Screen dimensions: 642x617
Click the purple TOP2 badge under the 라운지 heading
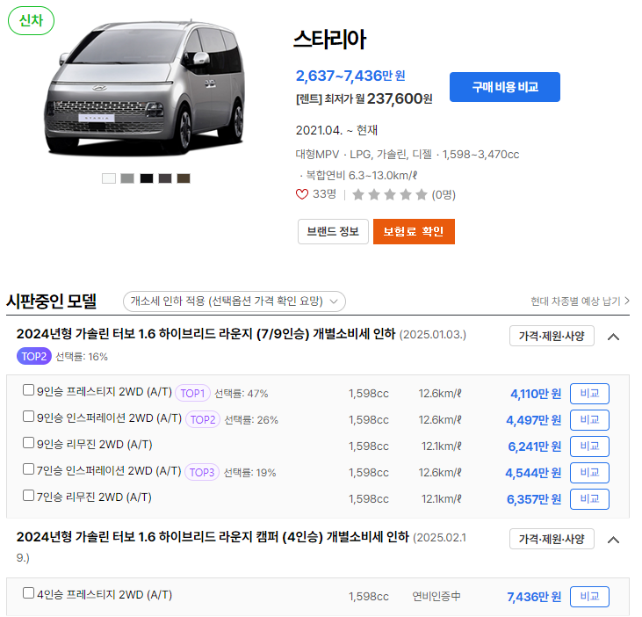tap(34, 357)
